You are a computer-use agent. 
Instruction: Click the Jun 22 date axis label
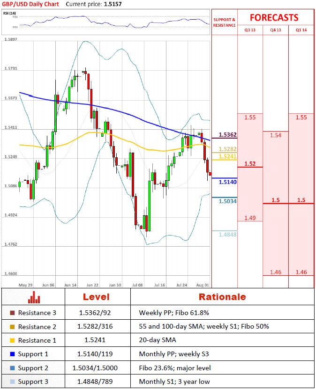tap(92, 285)
